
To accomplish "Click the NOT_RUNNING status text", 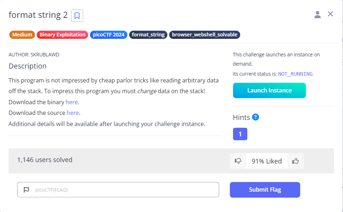I will point(295,74).
